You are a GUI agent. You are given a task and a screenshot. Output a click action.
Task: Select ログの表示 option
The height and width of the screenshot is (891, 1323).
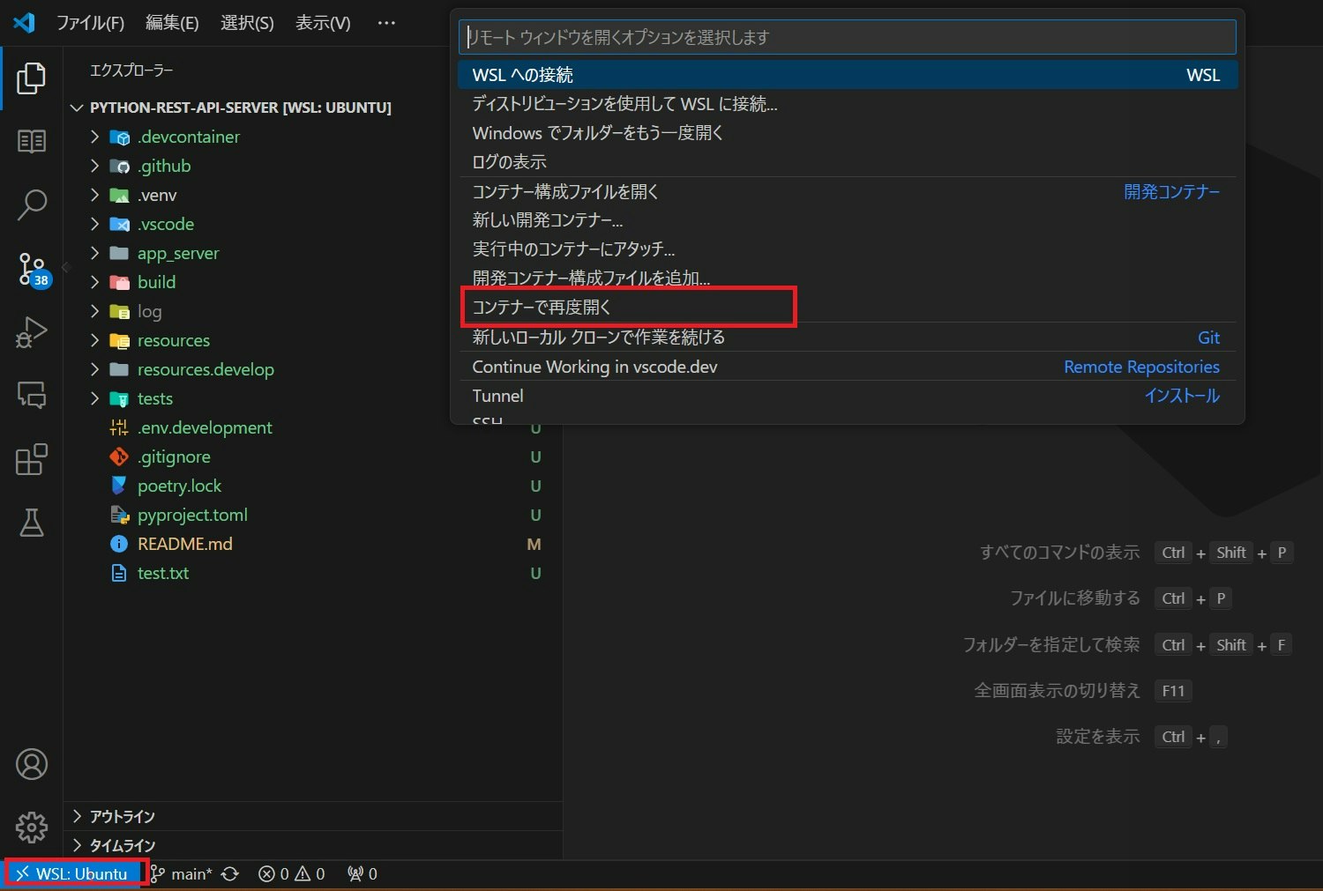[x=848, y=162]
